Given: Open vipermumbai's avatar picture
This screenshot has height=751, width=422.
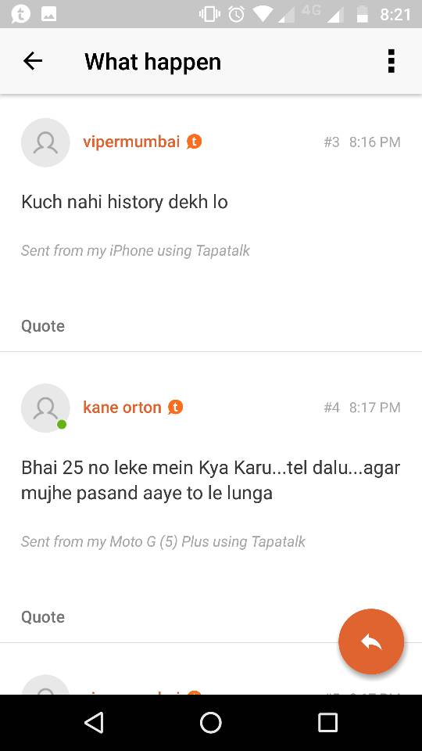Looking at the screenshot, I should pyautogui.click(x=45, y=142).
